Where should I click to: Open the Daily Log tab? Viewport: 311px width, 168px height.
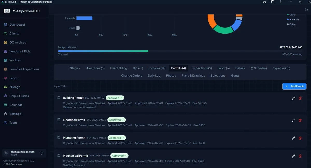[x=154, y=76]
